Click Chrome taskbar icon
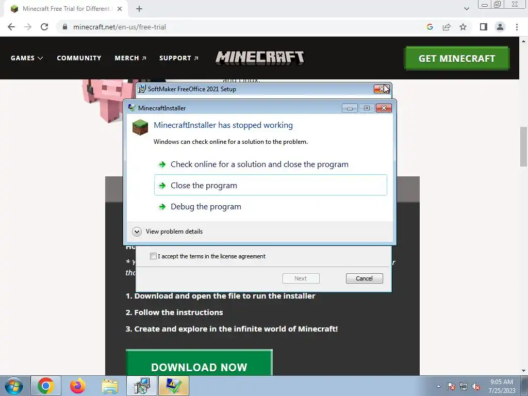This screenshot has width=528, height=396. point(46,386)
